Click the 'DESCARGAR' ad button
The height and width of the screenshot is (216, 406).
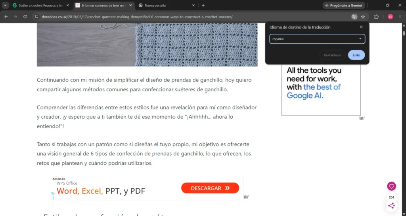tap(210, 188)
